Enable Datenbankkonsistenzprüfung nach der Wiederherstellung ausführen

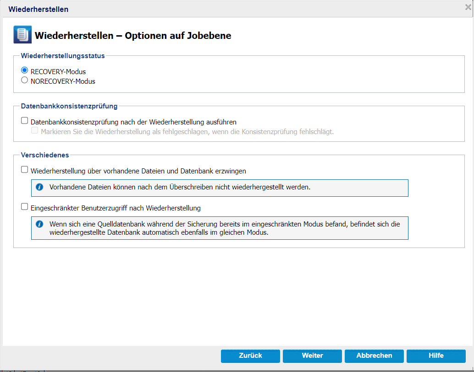[24, 121]
